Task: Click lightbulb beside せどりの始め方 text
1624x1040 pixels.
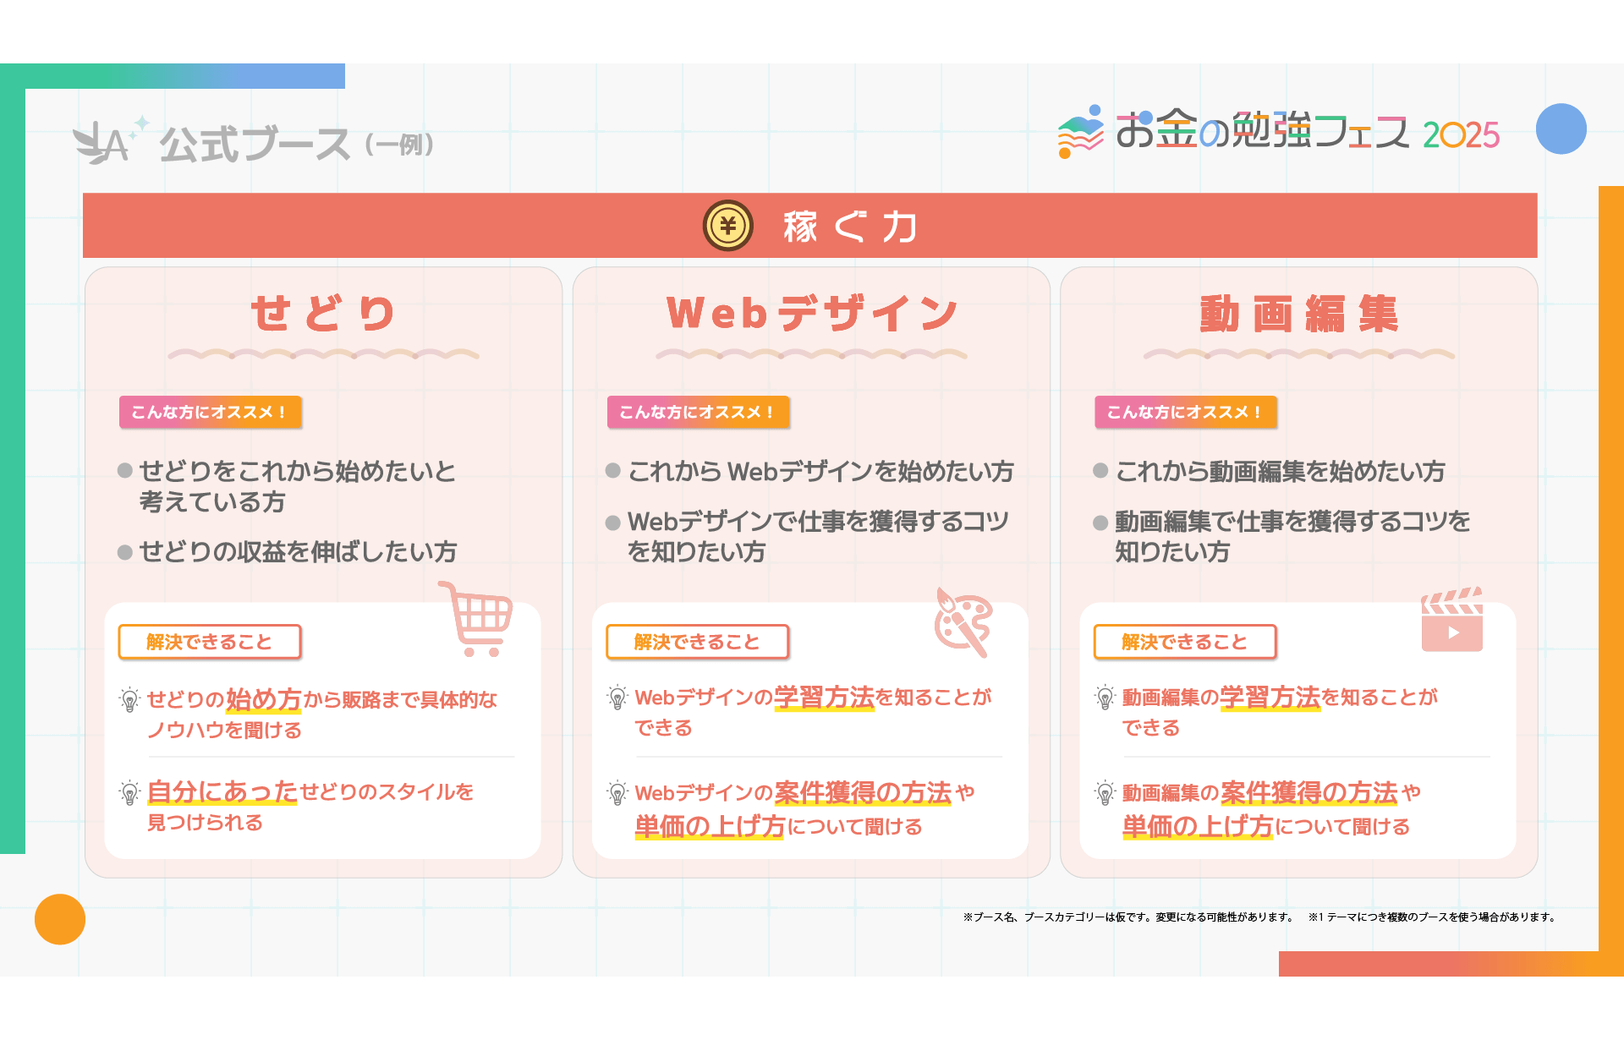Action: click(x=129, y=700)
